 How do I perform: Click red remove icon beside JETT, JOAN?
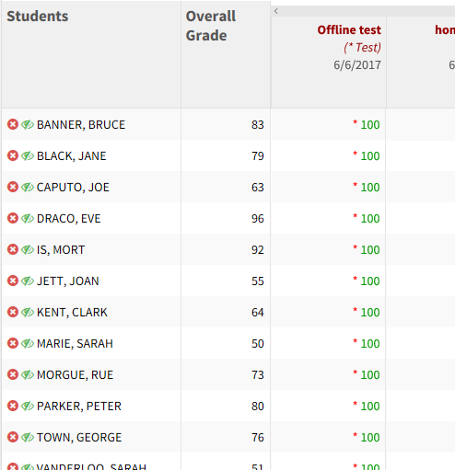click(13, 281)
